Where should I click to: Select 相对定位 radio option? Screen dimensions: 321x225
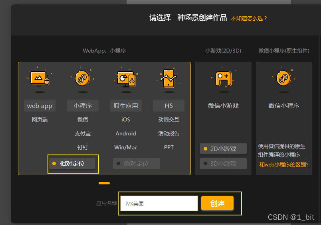tap(72, 164)
